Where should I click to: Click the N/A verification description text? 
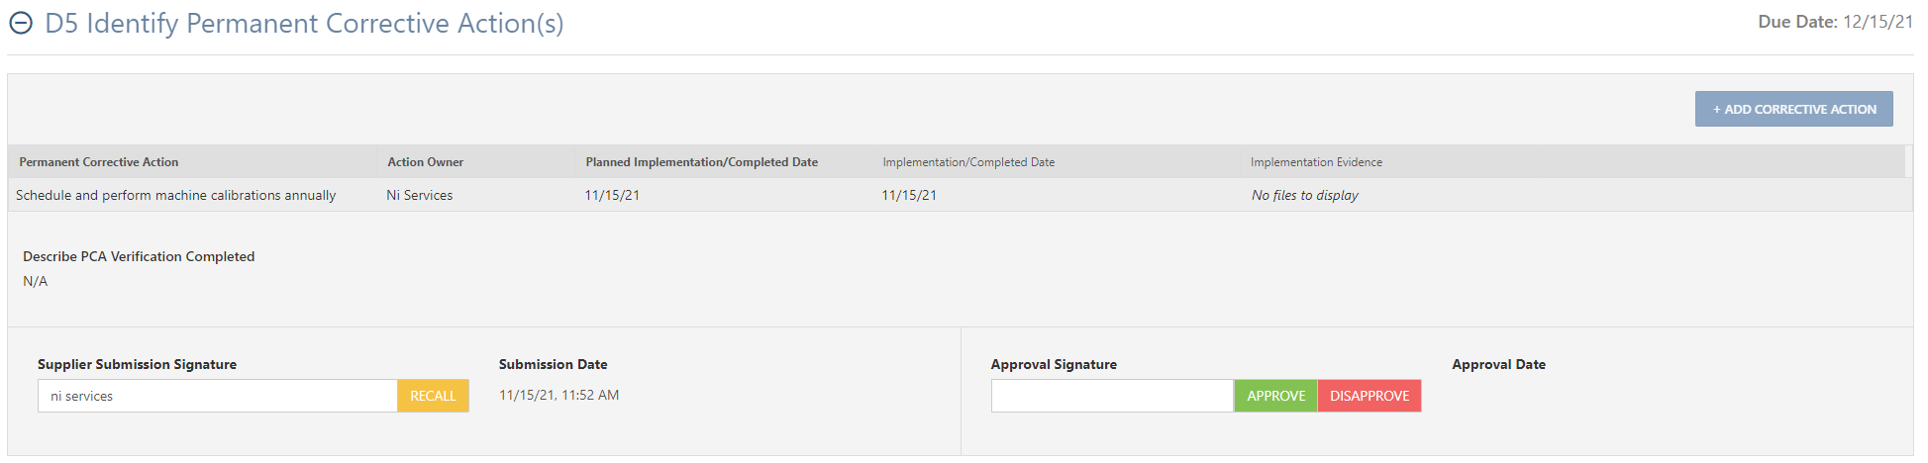(36, 281)
